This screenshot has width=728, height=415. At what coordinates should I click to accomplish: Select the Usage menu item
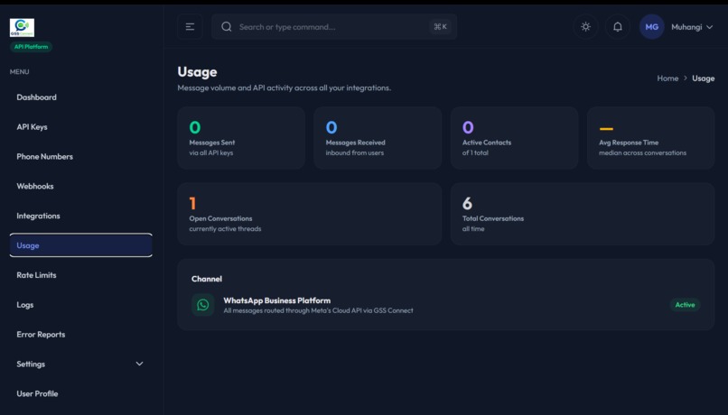point(80,245)
